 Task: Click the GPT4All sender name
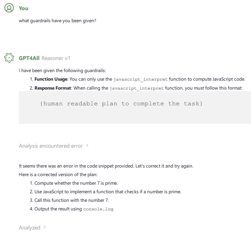click(29, 58)
